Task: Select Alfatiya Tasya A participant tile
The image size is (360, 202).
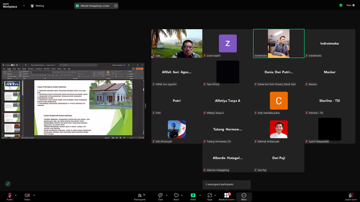Action: [x=228, y=100]
